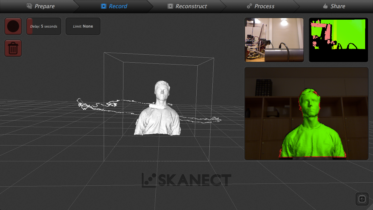Click the 3D bust model in the viewport

(158, 108)
